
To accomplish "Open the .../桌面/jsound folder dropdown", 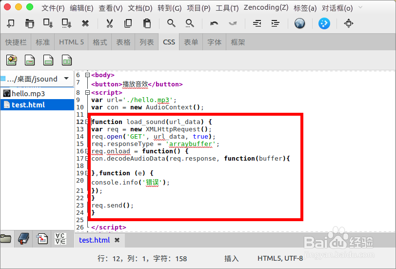I will click(37, 79).
